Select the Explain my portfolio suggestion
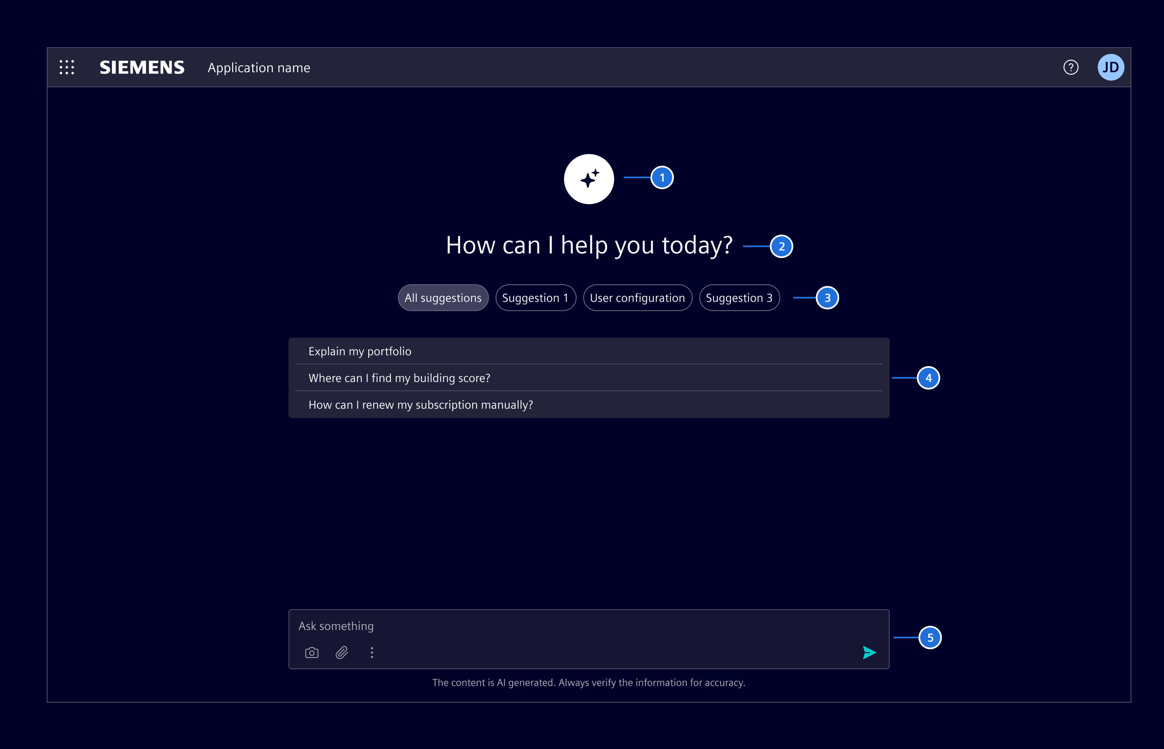Screen dimensions: 1164x749 360,351
